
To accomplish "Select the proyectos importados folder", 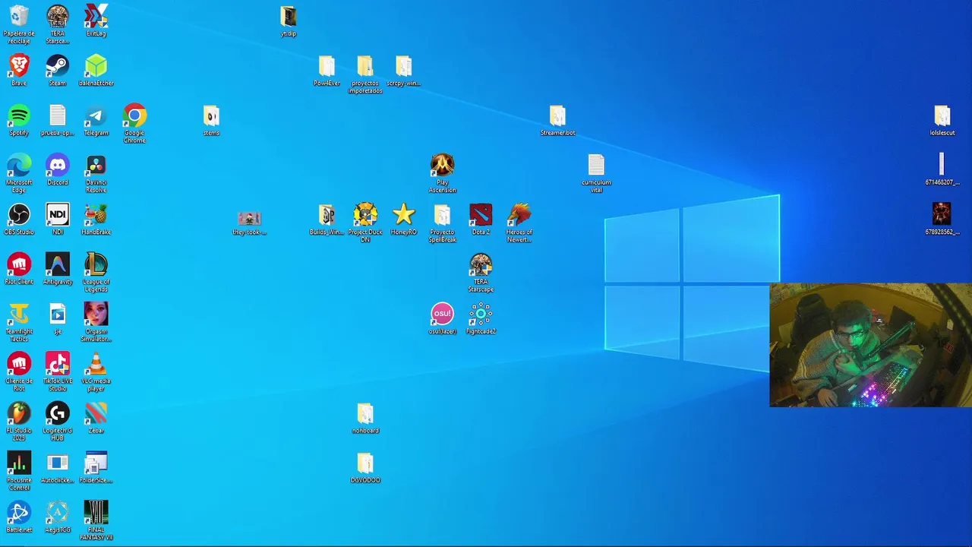I will (365, 66).
